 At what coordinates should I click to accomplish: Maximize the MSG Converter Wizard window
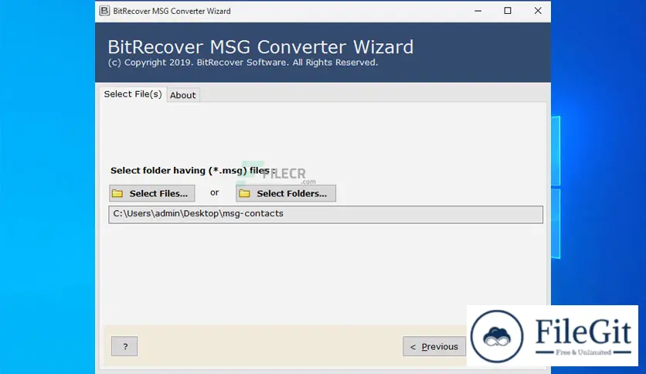[508, 11]
